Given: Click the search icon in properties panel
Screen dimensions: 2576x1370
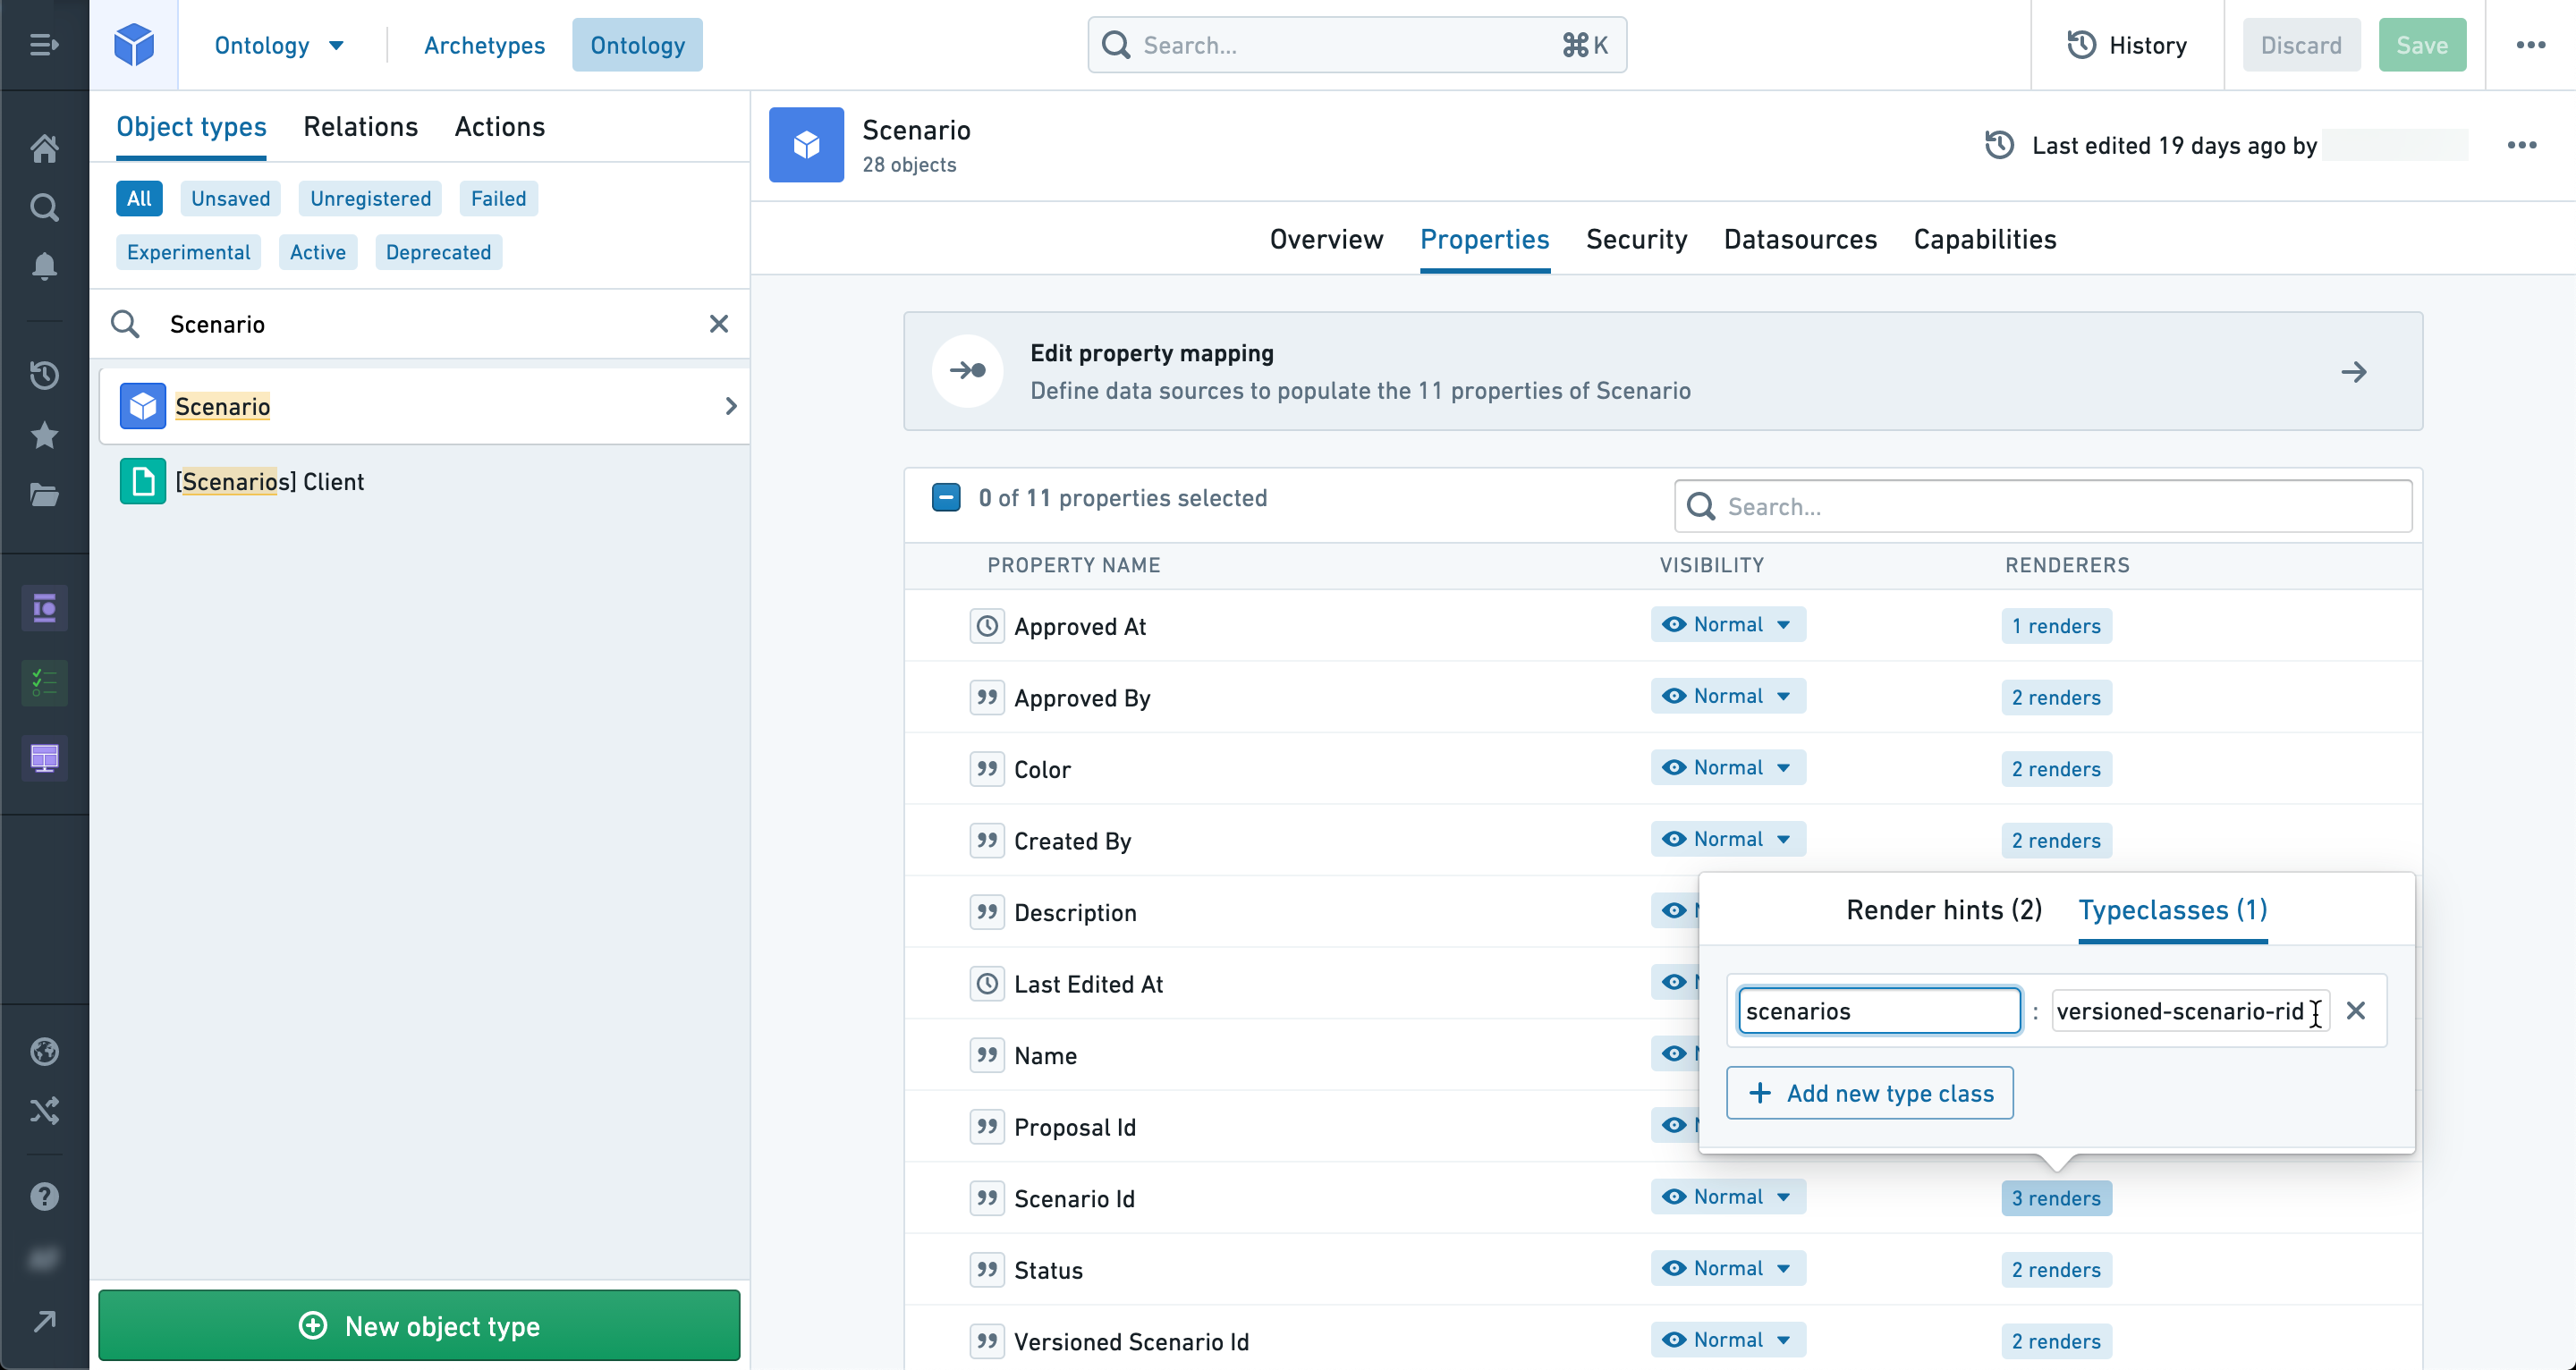Looking at the screenshot, I should point(1699,506).
